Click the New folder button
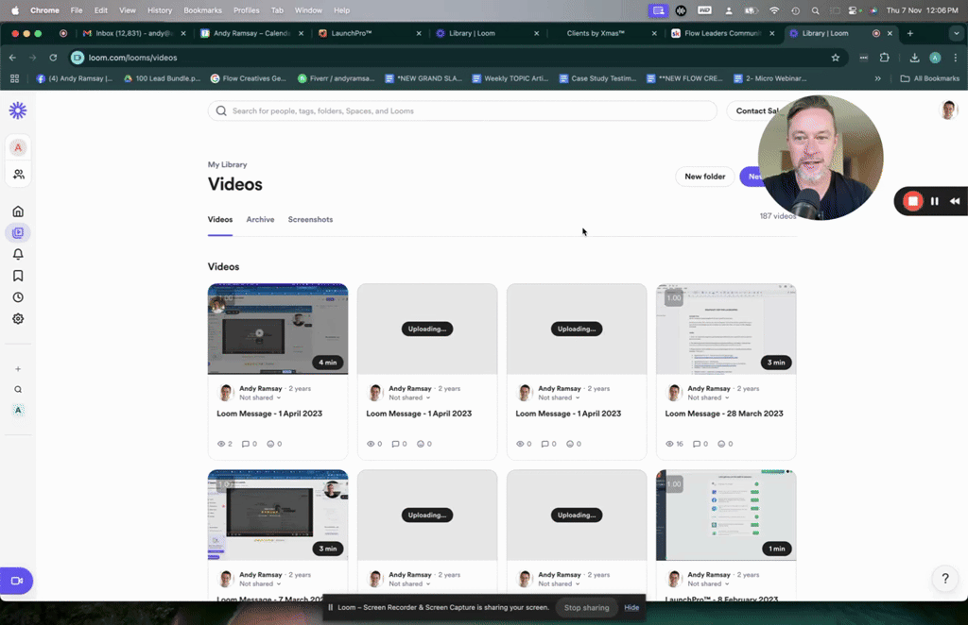Viewport: 968px width, 625px height. [704, 177]
